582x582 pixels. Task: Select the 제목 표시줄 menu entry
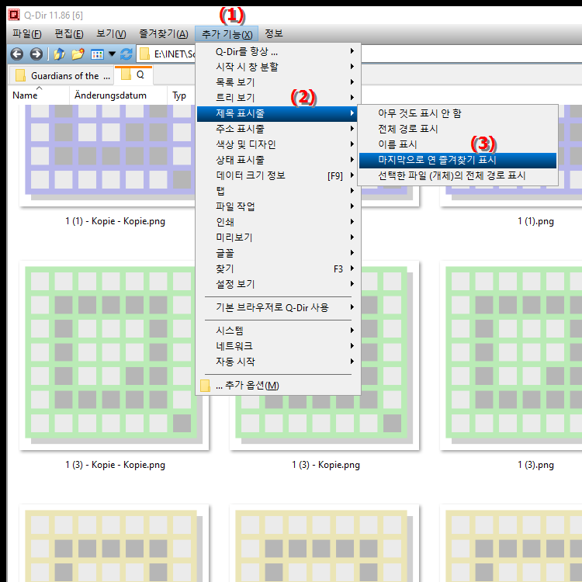click(x=277, y=113)
